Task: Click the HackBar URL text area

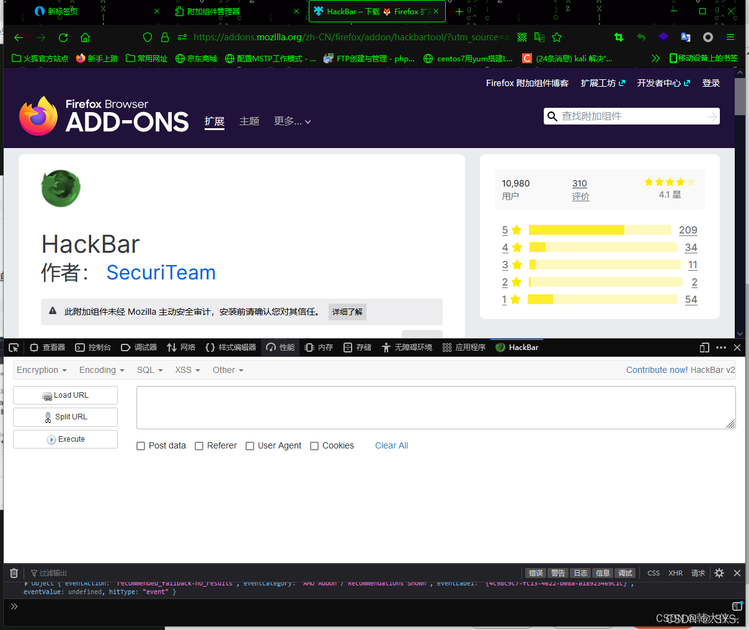Action: tap(436, 408)
